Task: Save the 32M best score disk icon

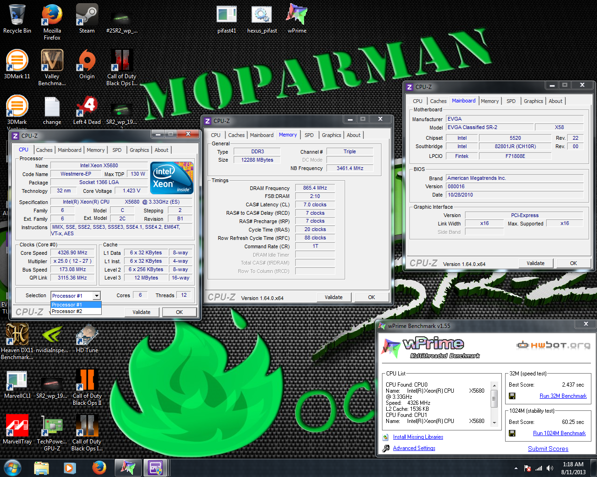Action: (x=512, y=396)
